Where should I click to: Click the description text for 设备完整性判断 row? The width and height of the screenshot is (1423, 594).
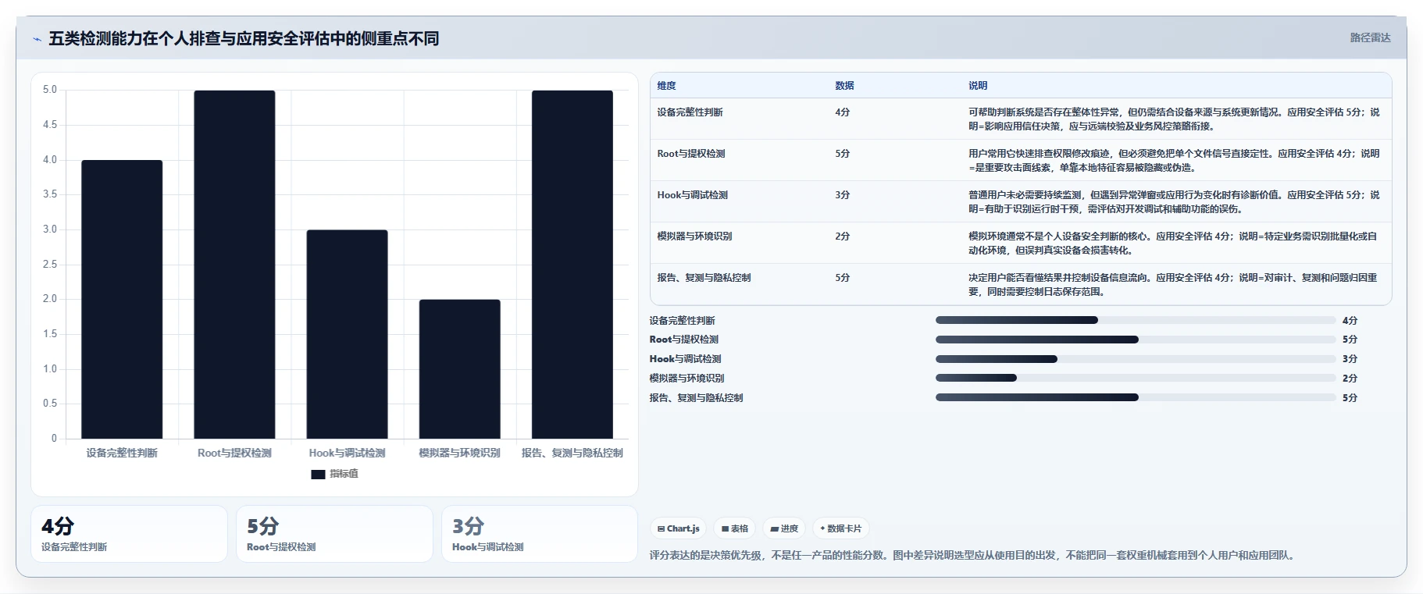(x=1174, y=119)
